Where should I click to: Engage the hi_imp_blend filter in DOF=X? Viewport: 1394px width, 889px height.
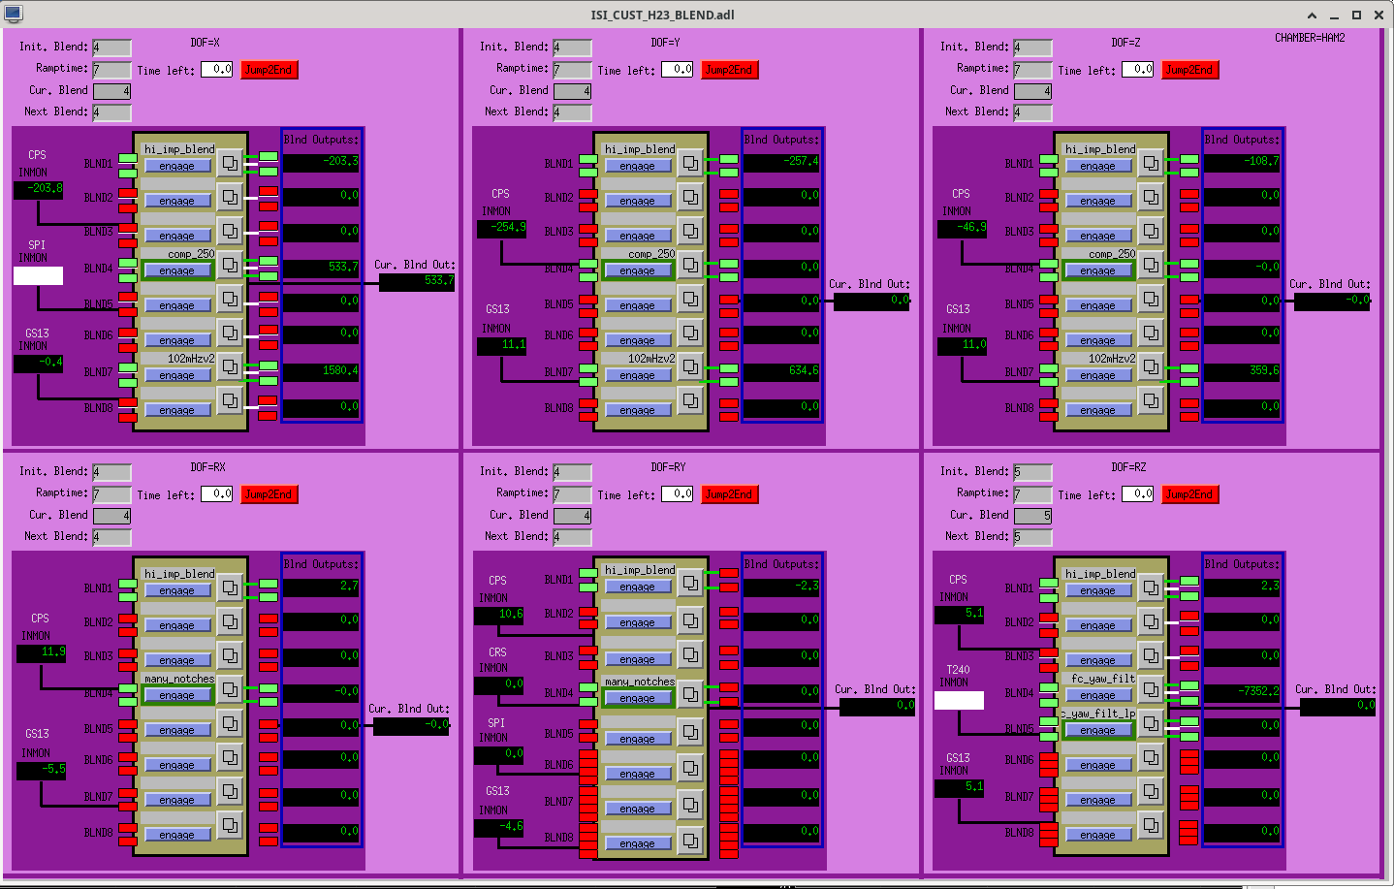point(177,167)
